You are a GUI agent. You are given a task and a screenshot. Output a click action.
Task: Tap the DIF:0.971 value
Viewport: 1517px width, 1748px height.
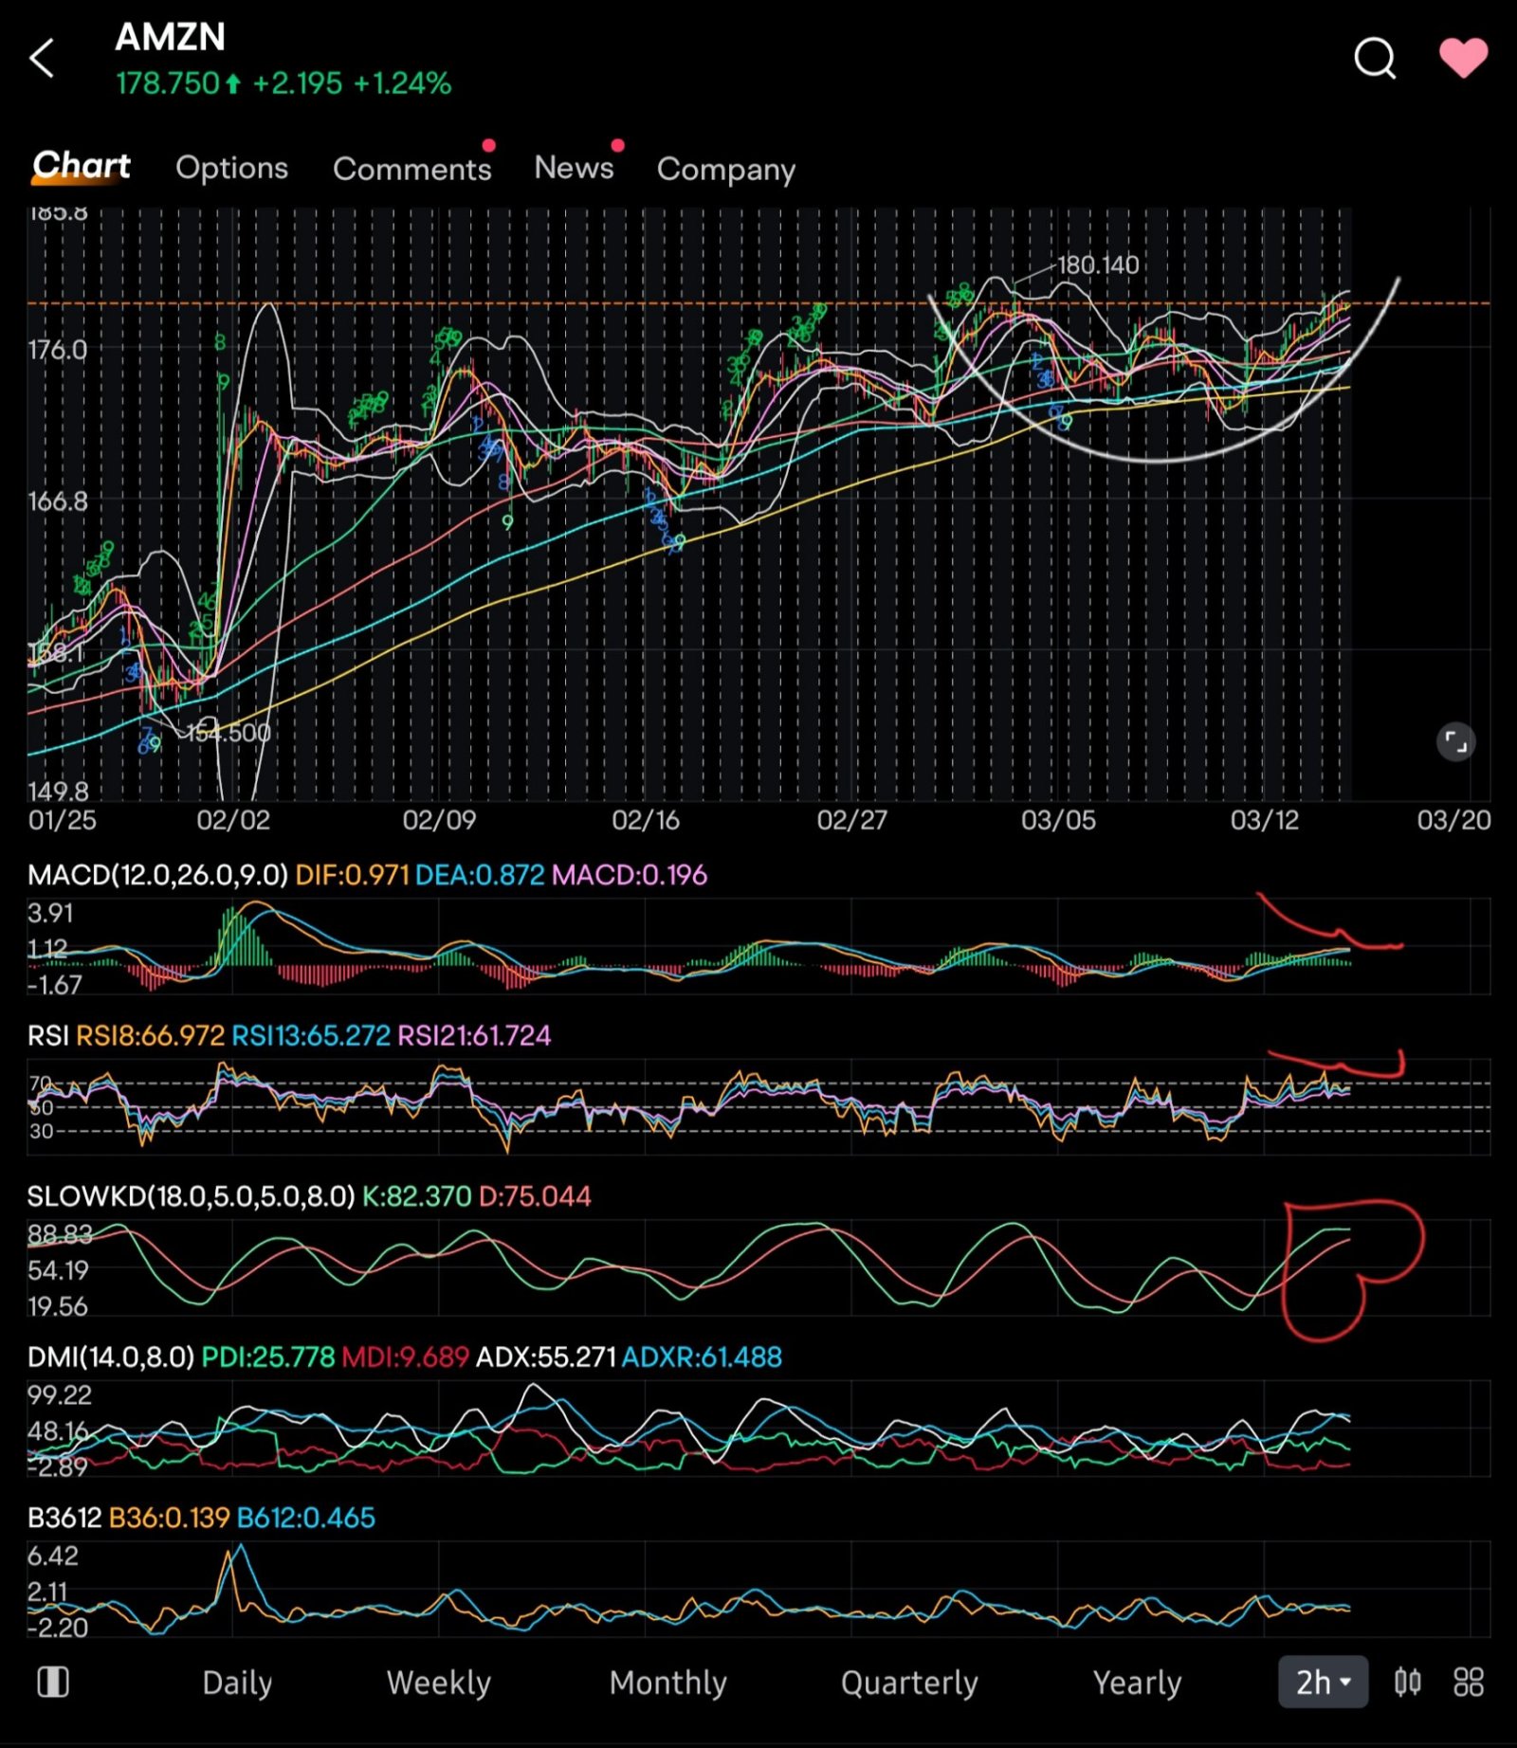pos(352,875)
